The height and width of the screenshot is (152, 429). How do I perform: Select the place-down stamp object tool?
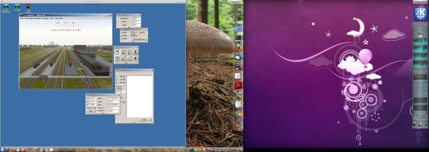pyautogui.click(x=135, y=52)
